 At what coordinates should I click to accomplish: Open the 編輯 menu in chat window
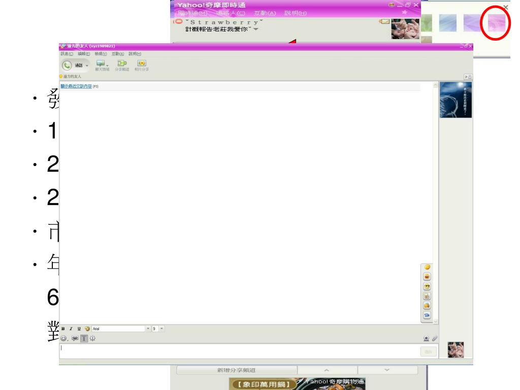84,54
